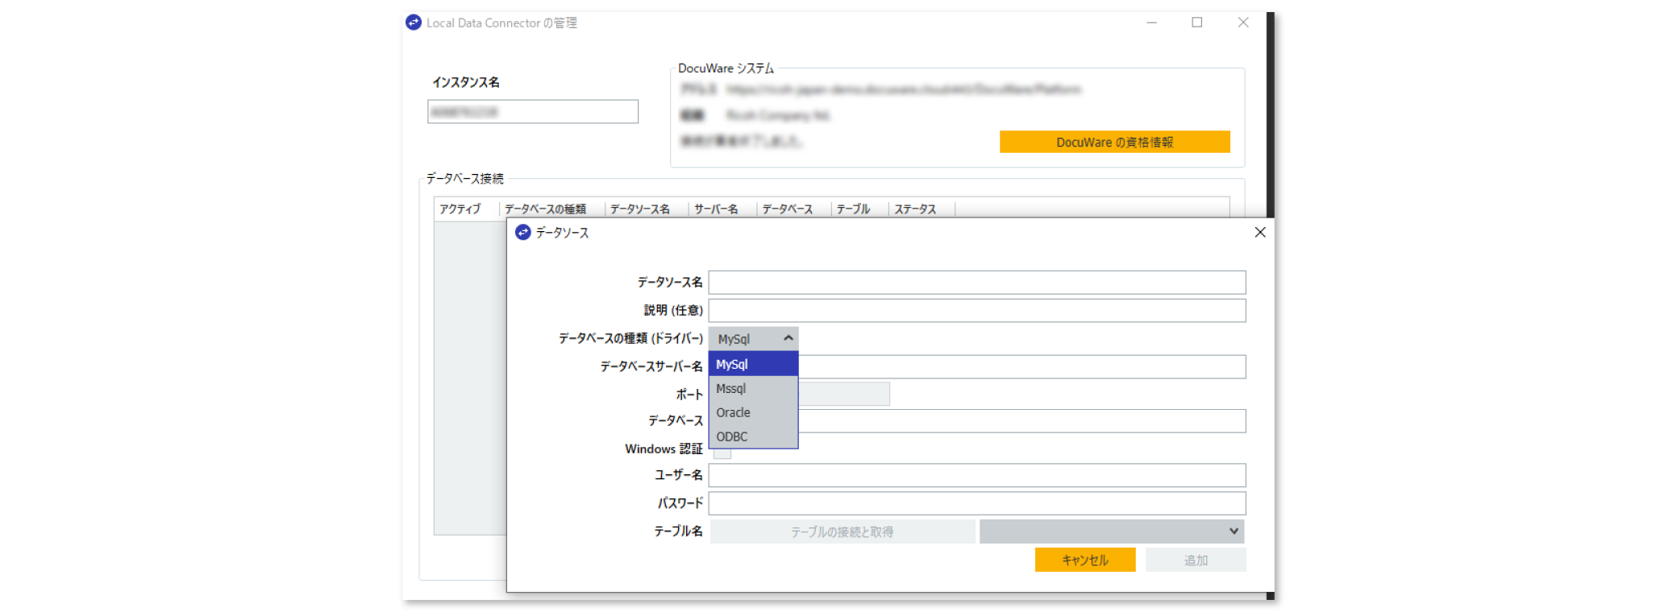Click the パスワード input field

977,503
